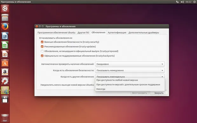Open the floppy disk drive icon
This screenshot has width=197, height=123.
(x=5, y=99)
